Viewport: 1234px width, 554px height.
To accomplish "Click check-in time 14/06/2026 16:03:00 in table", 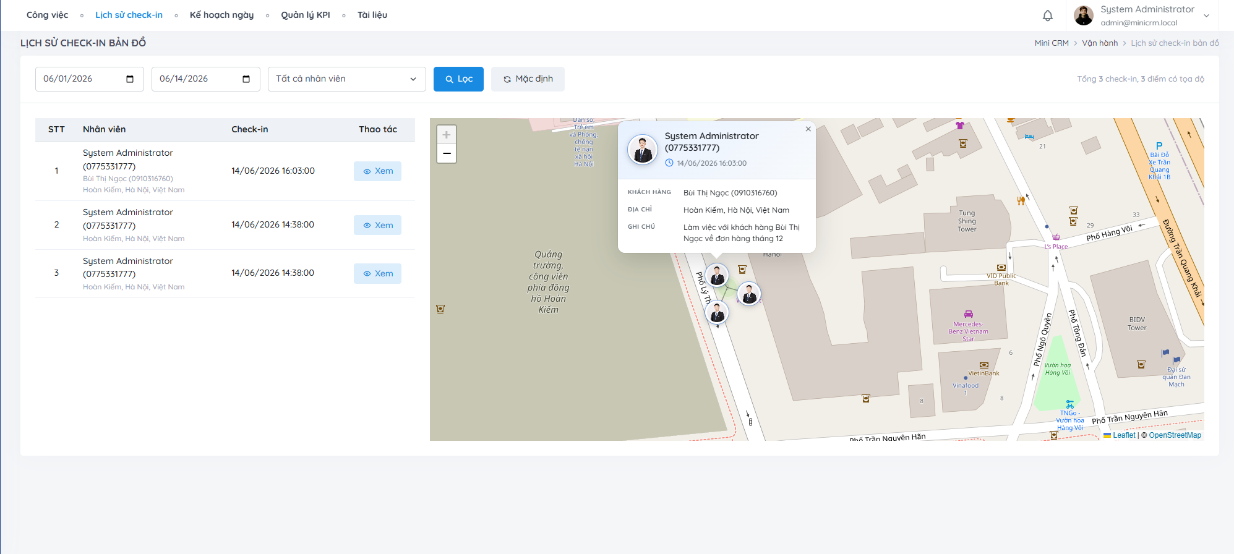I will point(273,171).
